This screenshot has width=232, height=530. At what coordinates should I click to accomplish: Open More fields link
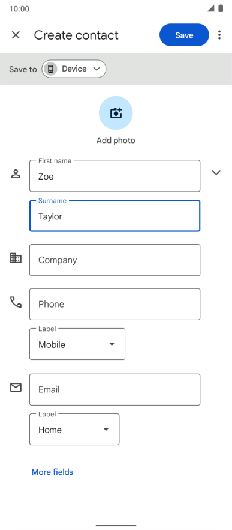(52, 472)
